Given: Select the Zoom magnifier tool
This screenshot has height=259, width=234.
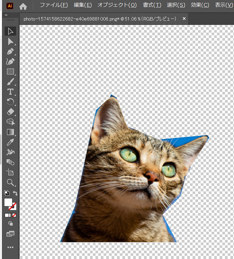Looking at the screenshot, I should click(10, 182).
